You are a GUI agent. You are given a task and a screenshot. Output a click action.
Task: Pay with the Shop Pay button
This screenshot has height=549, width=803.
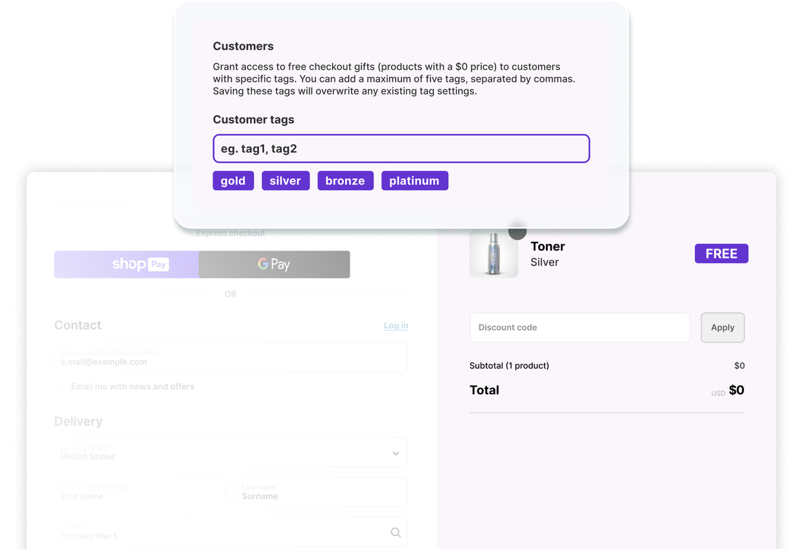pyautogui.click(x=127, y=264)
